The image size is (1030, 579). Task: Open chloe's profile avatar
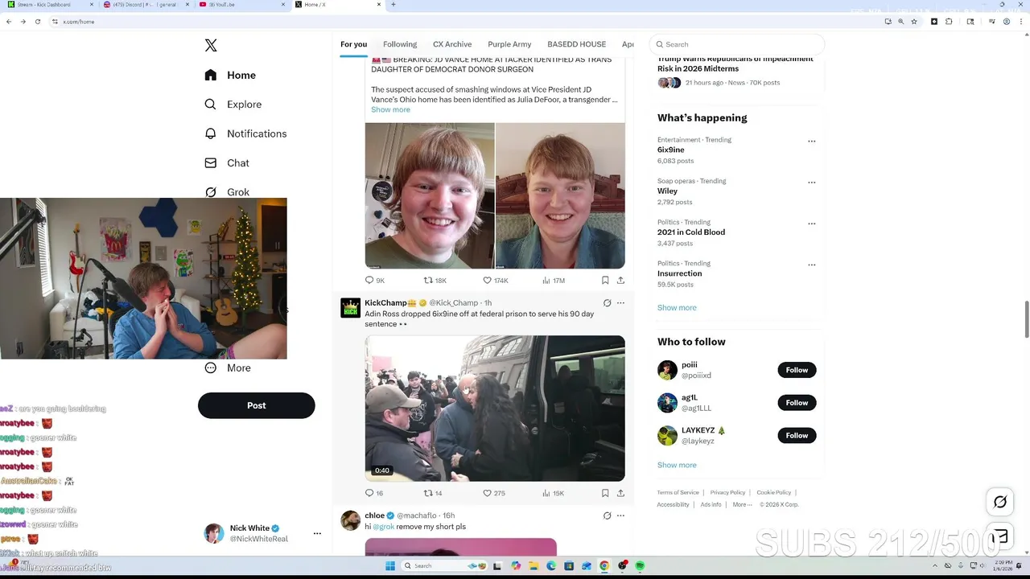pyautogui.click(x=351, y=520)
